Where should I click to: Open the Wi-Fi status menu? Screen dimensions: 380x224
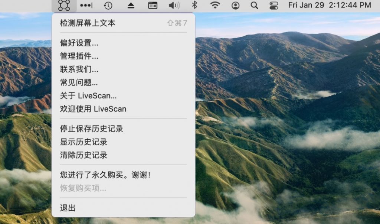tap(215, 5)
